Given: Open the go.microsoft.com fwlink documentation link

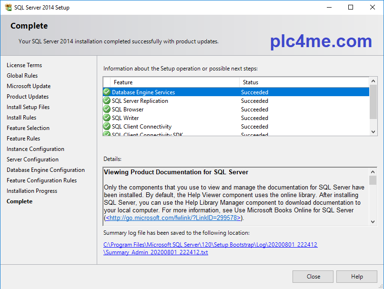Looking at the screenshot, I should click(x=173, y=218).
